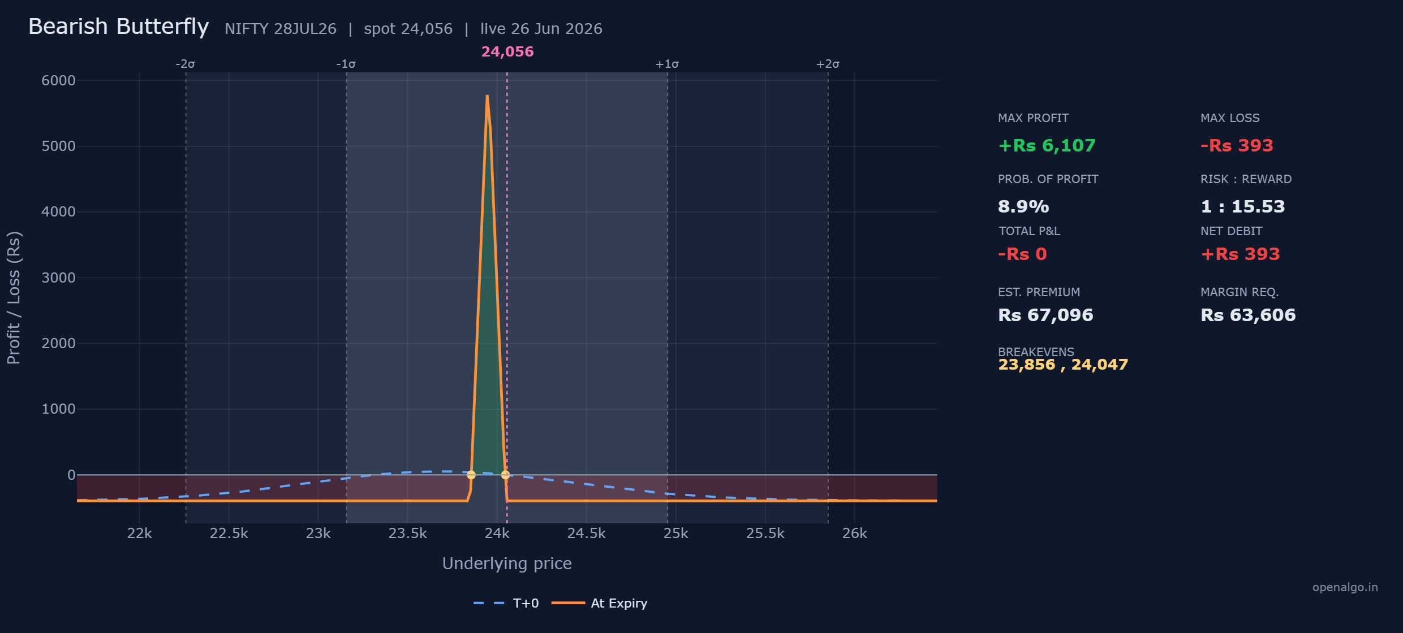Click the -2σ band label
The width and height of the screenshot is (1403, 633).
click(185, 64)
